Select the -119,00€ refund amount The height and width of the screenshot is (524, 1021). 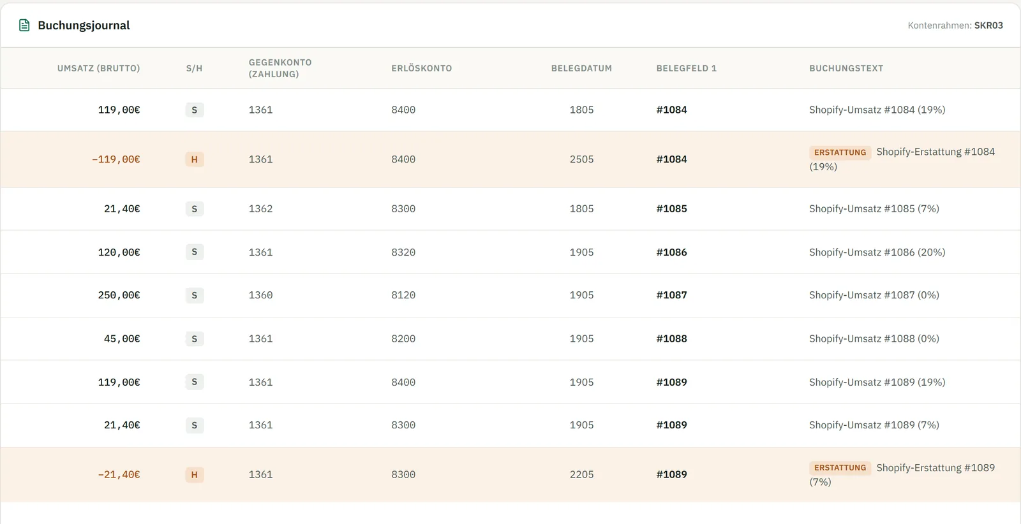[116, 159]
